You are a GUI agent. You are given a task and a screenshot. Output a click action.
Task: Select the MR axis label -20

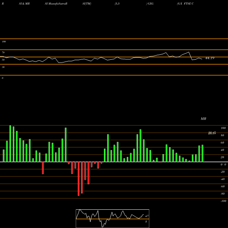(223, 172)
